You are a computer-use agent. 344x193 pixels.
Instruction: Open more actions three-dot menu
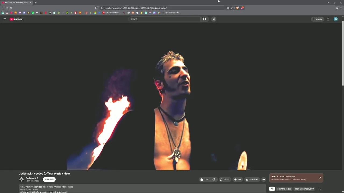click(x=264, y=179)
